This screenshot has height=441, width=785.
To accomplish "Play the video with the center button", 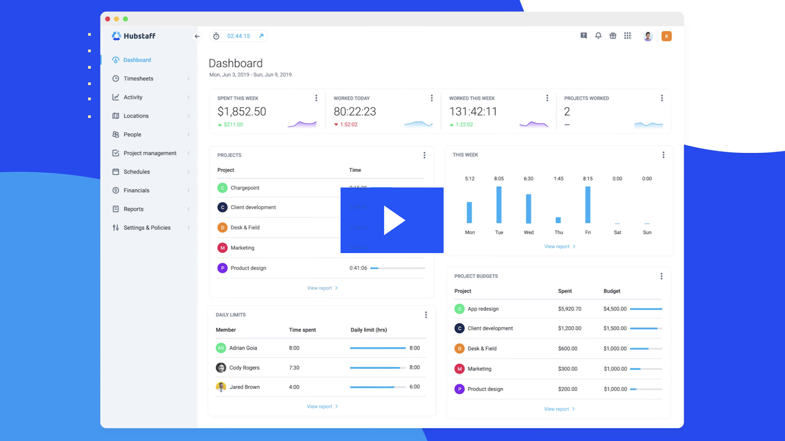I will click(392, 220).
